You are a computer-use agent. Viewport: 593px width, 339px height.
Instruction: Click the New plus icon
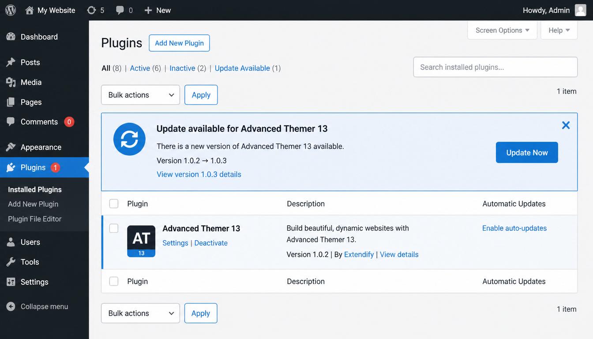pos(148,10)
